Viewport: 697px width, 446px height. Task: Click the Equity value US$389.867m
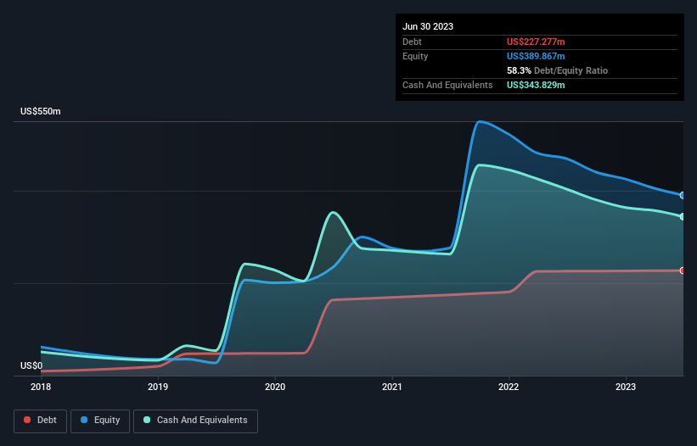[536, 56]
